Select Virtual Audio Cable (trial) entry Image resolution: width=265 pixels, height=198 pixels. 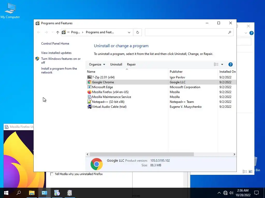click(x=161, y=106)
